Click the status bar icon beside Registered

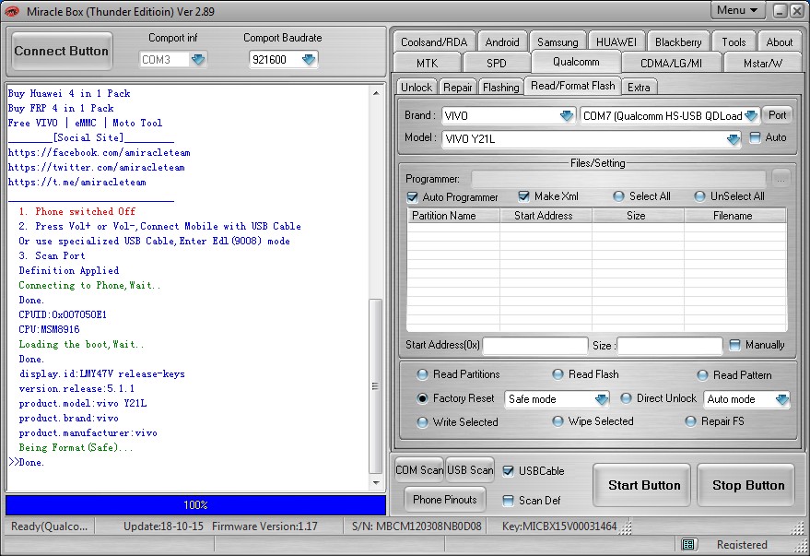tap(688, 544)
